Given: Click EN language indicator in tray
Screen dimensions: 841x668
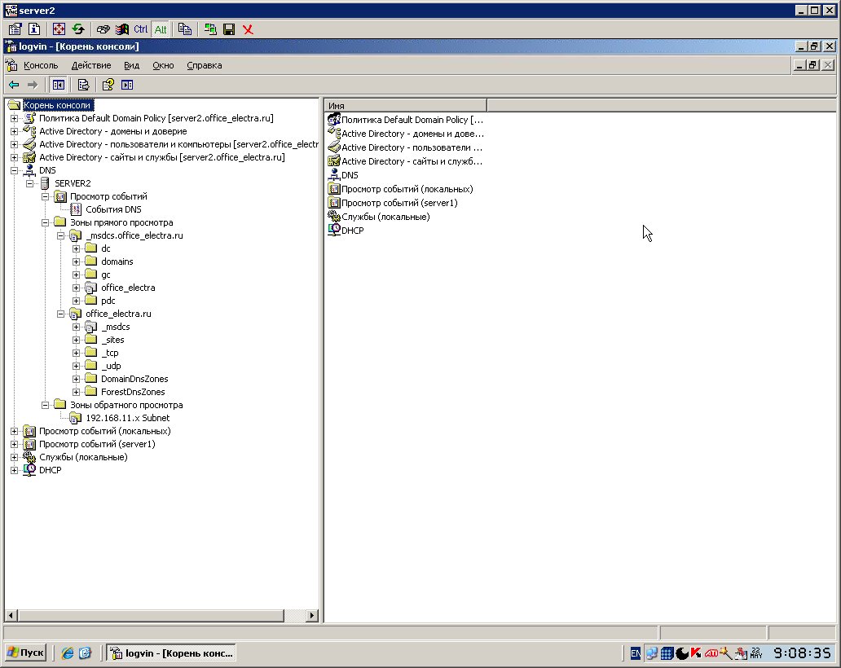Looking at the screenshot, I should [x=635, y=653].
